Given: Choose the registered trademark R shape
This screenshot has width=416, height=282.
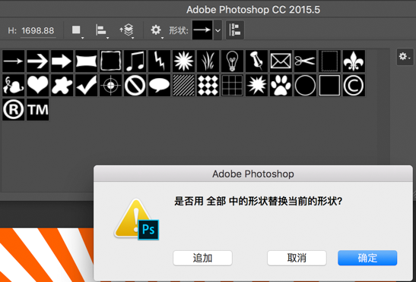Looking at the screenshot, I should [13, 109].
